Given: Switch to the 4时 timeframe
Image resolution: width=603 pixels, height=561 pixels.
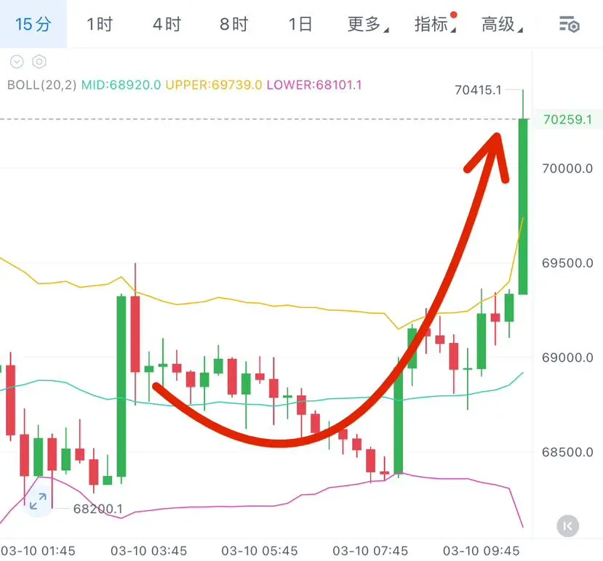Looking at the screenshot, I should [167, 24].
